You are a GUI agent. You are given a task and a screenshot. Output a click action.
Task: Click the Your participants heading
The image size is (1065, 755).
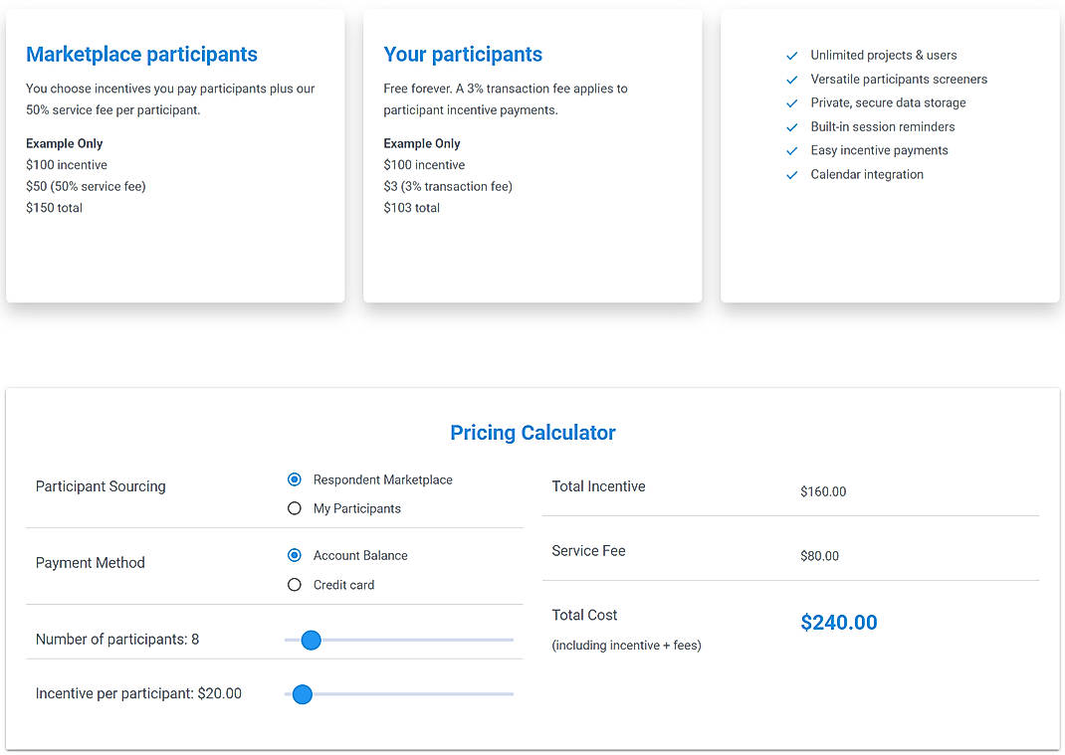(463, 54)
